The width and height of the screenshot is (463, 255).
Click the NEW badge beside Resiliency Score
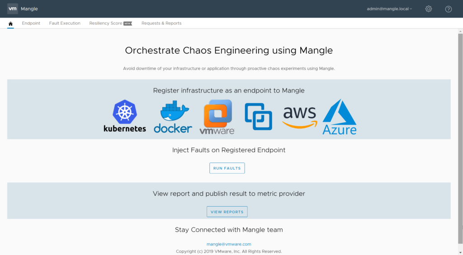click(128, 23)
